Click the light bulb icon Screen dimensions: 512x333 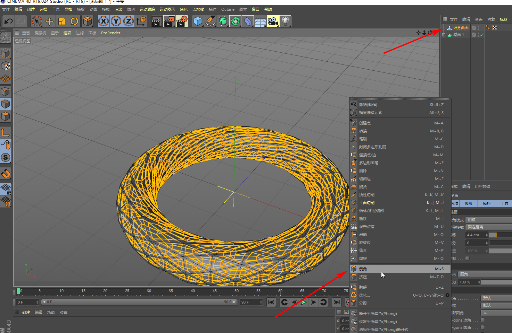285,21
